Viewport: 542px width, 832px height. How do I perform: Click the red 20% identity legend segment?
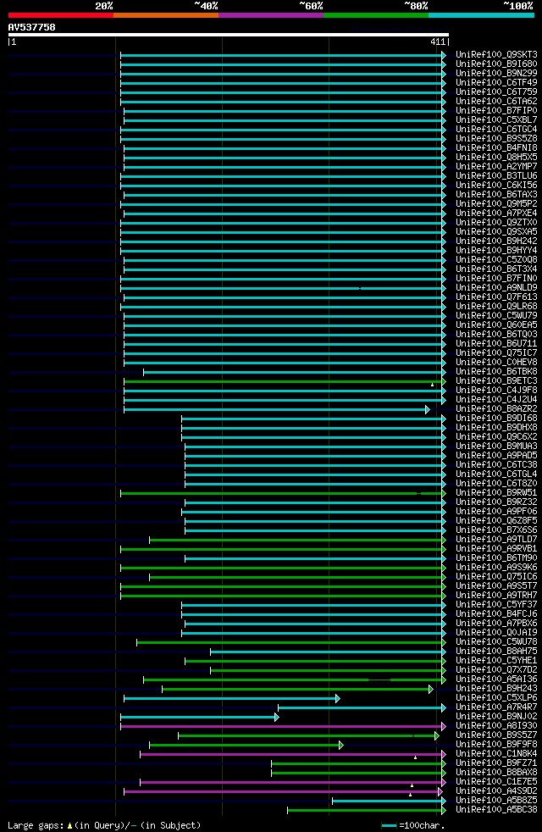61,15
